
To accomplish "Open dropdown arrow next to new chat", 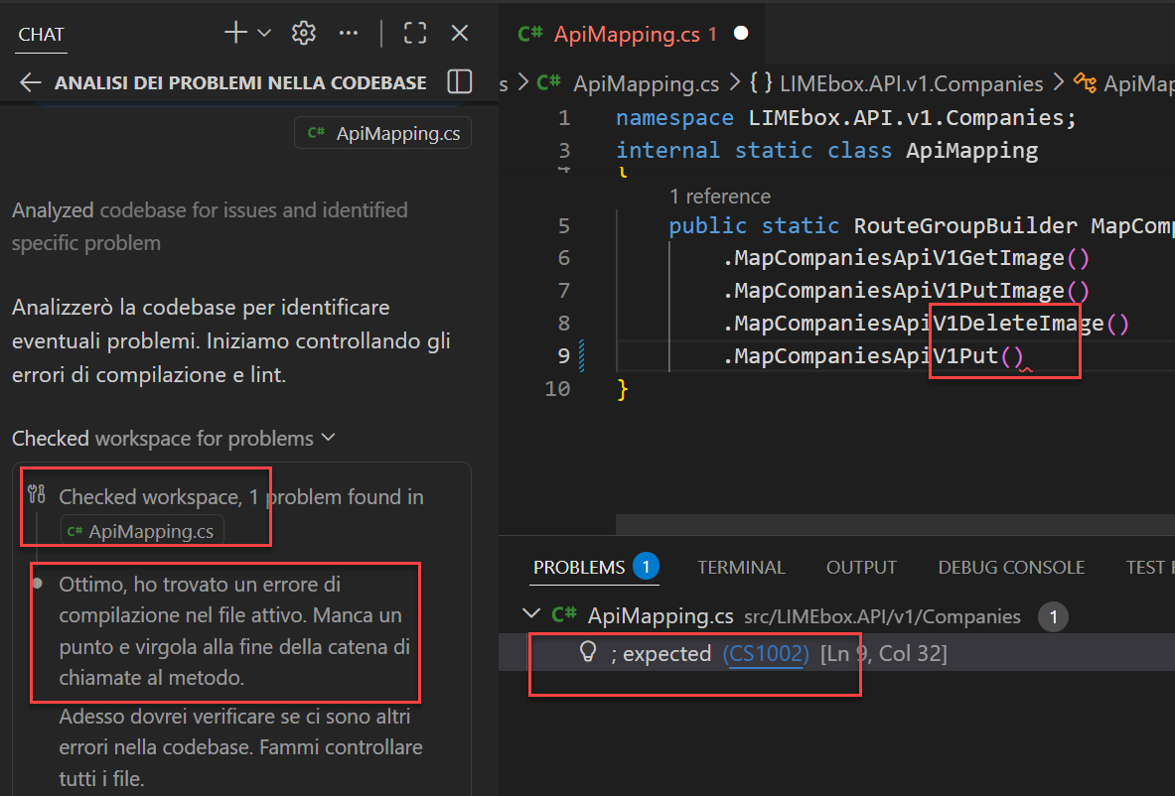I will click(264, 33).
